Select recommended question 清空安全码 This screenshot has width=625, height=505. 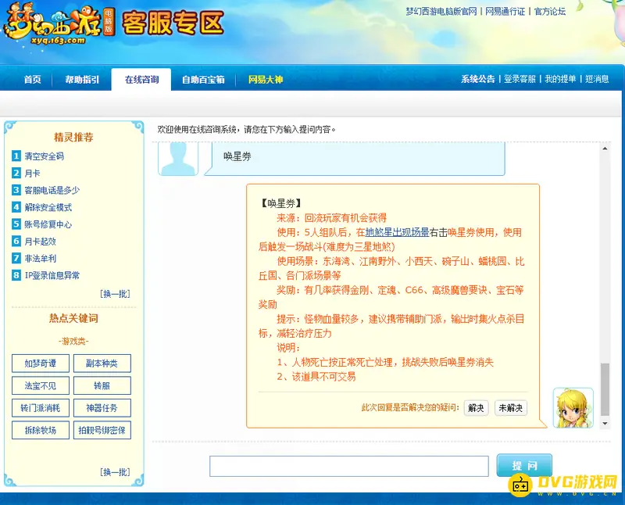(x=45, y=156)
